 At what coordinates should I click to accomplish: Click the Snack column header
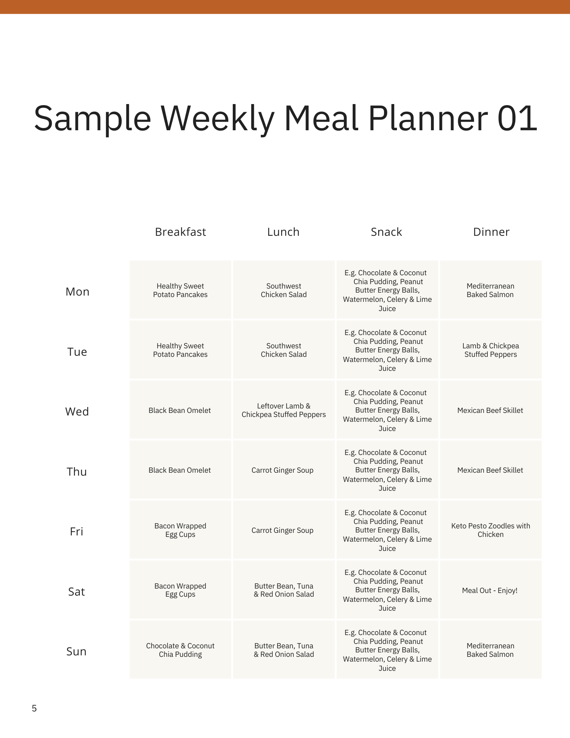tap(386, 232)
